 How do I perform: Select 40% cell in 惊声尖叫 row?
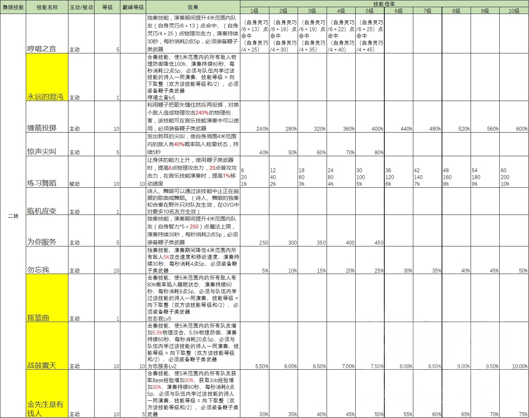[x=254, y=144]
